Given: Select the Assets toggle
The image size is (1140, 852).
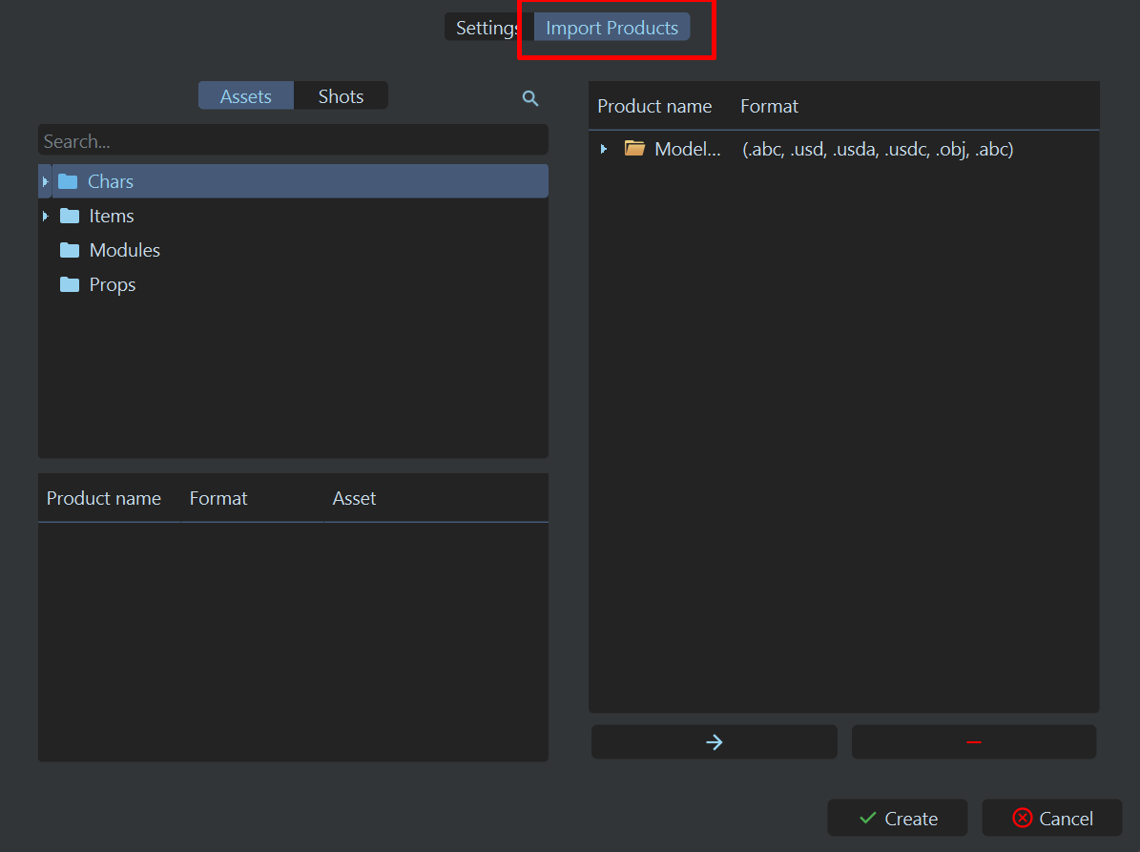Looking at the screenshot, I should [x=246, y=96].
